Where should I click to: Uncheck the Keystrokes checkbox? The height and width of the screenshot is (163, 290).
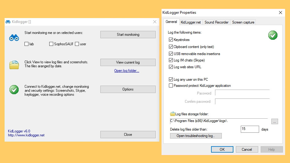point(171,40)
